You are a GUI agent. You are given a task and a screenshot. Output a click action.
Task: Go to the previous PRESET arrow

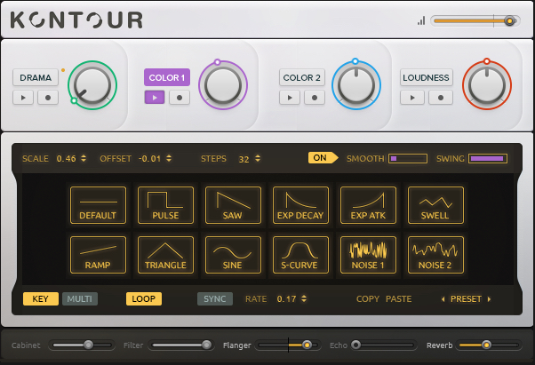coord(443,299)
